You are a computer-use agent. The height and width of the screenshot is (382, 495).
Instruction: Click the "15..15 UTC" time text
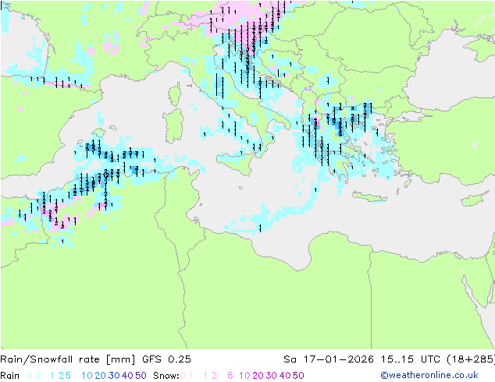point(411,359)
